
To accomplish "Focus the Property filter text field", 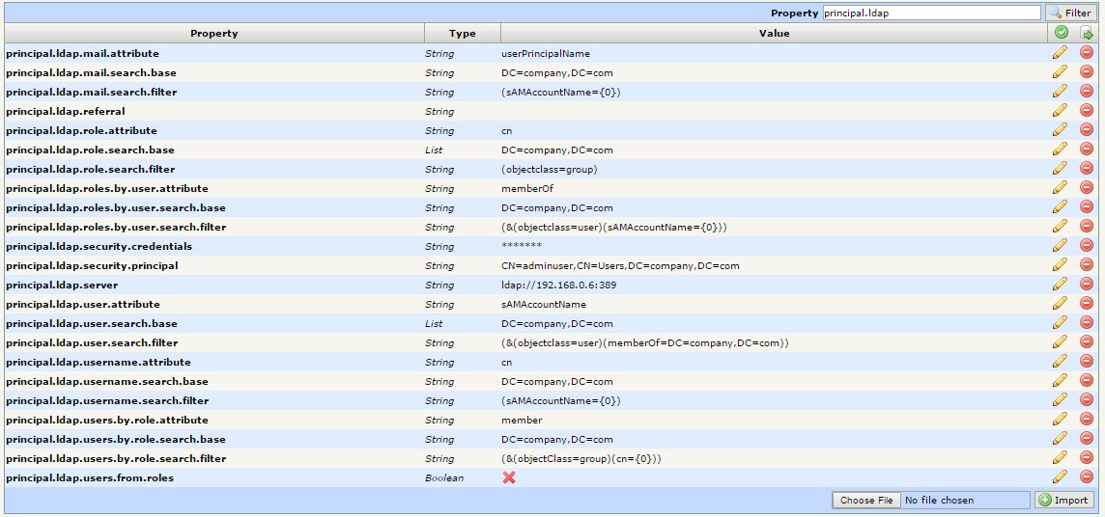I will point(931,14).
